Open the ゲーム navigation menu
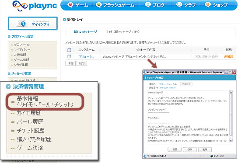 [78, 5]
